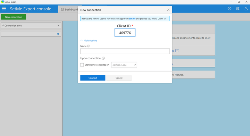Open the control mode dropdown
Viewport: 250px width, 136px height.
[124, 65]
